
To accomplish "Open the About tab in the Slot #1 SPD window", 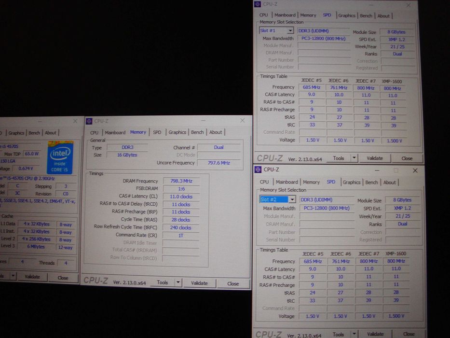I will [383, 16].
